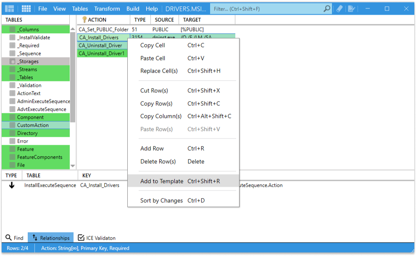Click the SOURCE column header
The image size is (416, 256).
click(164, 20)
